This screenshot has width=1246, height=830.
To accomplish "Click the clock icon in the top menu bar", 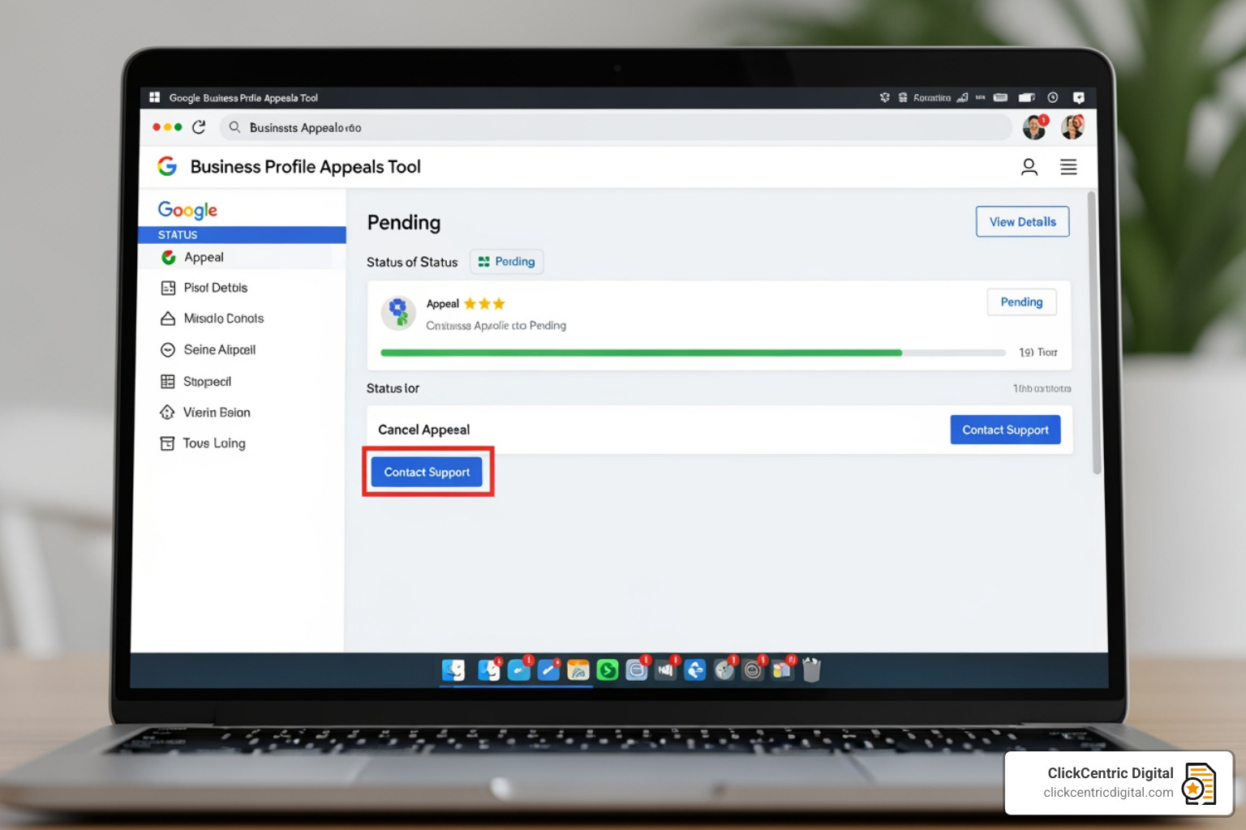I will (1052, 97).
